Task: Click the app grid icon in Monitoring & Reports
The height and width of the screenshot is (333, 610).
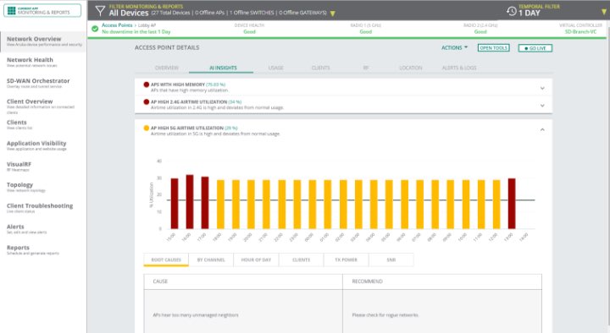Action: 11,10
